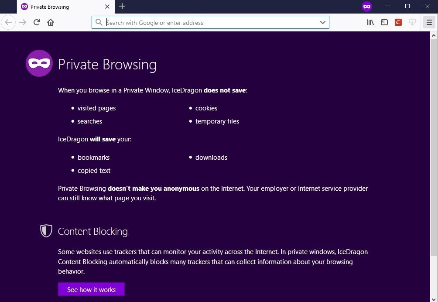Click the "cookies" list item

(206, 108)
